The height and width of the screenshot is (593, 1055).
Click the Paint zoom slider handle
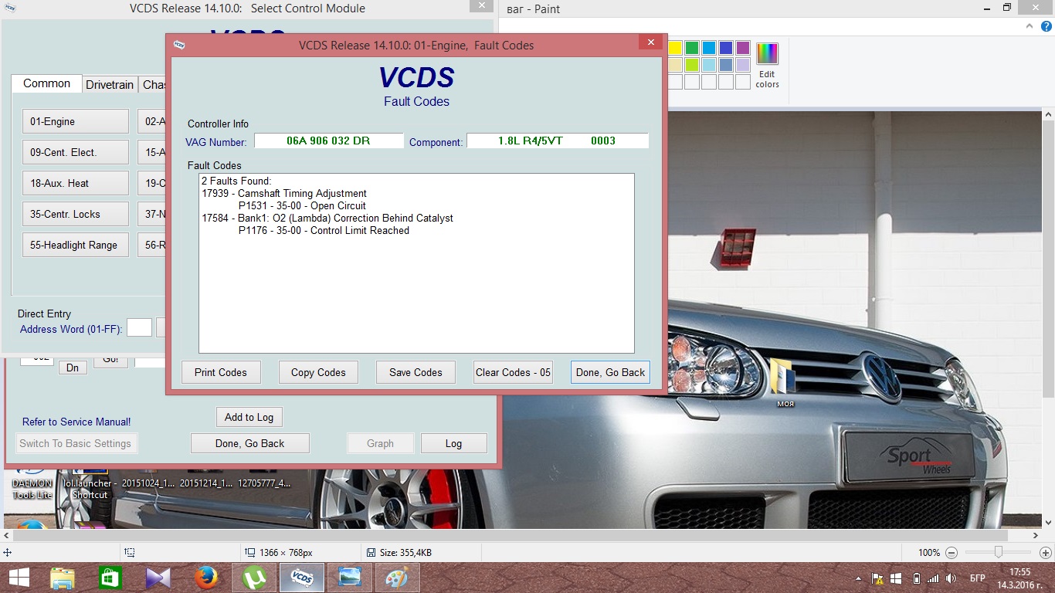999,553
